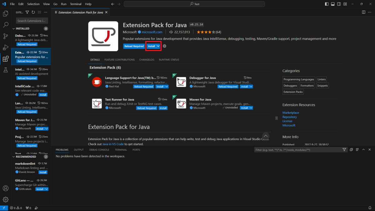The width and height of the screenshot is (375, 211).
Task: Switch to the CHANGELOG tab
Action: 147,59
